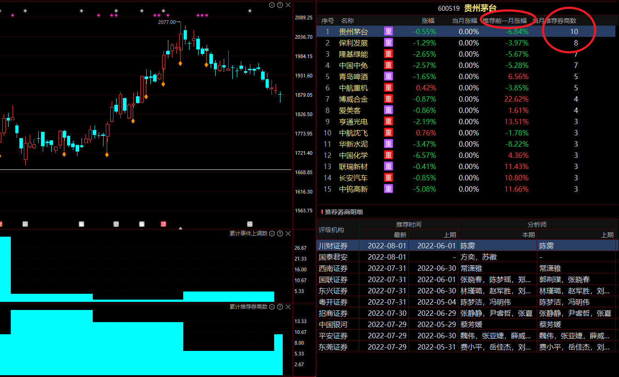
Task: Sort by the 当月涨幅 column header
Action: point(465,21)
